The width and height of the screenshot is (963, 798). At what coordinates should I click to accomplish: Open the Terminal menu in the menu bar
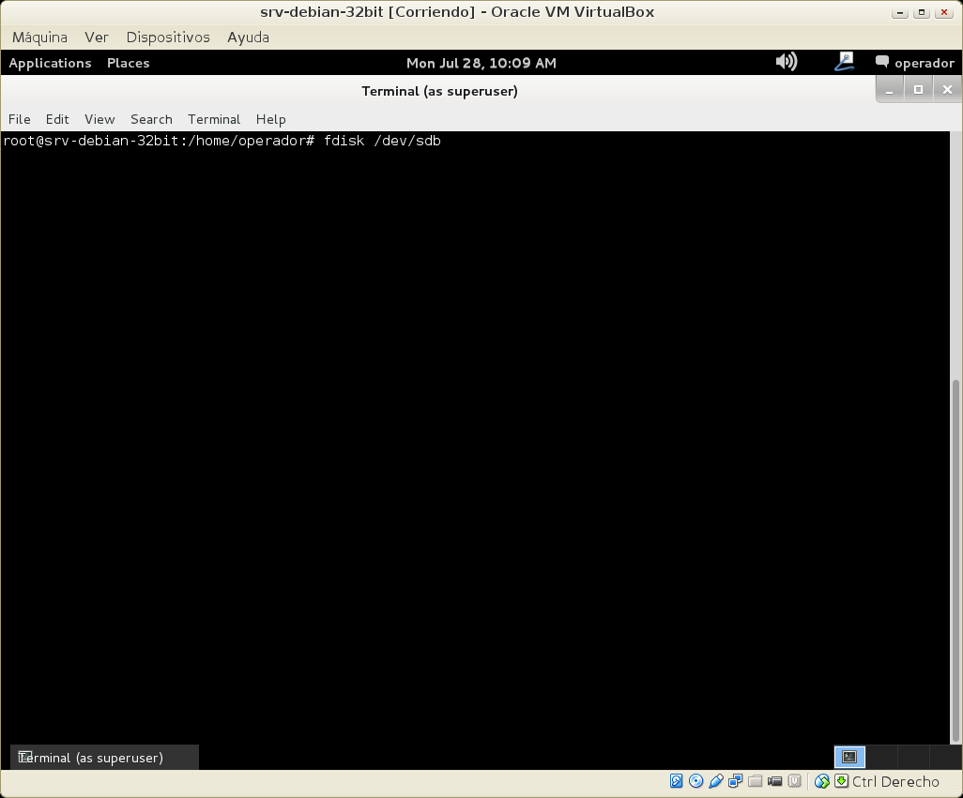213,119
